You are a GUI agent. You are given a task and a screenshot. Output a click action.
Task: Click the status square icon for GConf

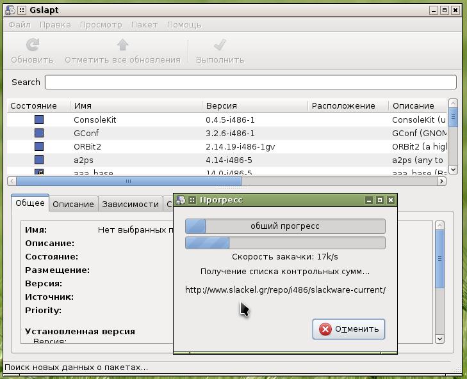(x=39, y=133)
